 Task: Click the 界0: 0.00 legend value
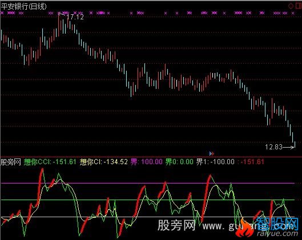coord(179,162)
